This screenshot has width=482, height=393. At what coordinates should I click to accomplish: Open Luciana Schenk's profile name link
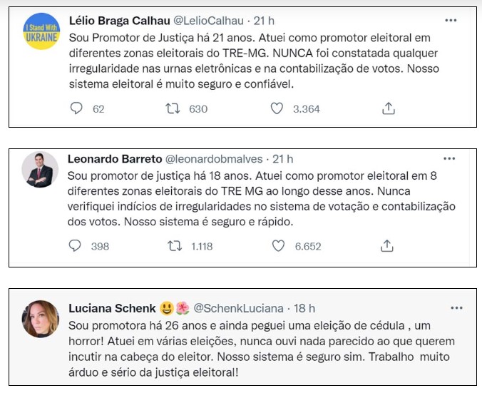[x=111, y=308]
